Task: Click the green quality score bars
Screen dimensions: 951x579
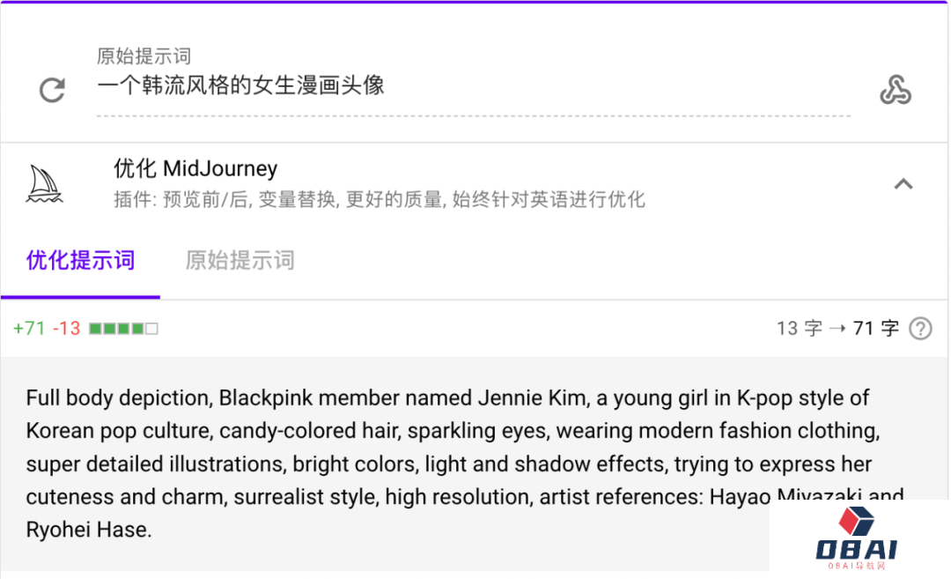Action: tap(116, 329)
